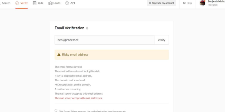Click the Bulk list icon

click(x=34, y=3)
